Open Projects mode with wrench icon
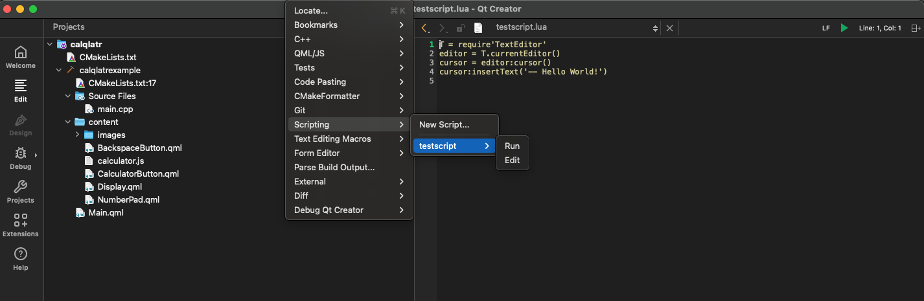 [21, 191]
